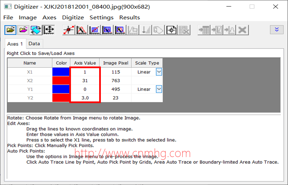Screen dimensions: 288x185
Task: Expand toolbar with double-chevron button
Action: [x=277, y=29]
